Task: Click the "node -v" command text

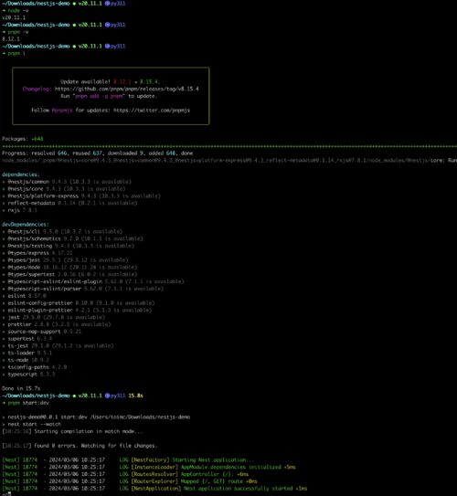Action: (18, 10)
